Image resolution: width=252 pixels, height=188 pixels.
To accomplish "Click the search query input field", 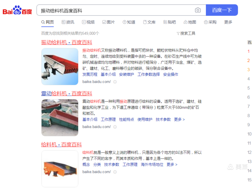I will point(116,10).
